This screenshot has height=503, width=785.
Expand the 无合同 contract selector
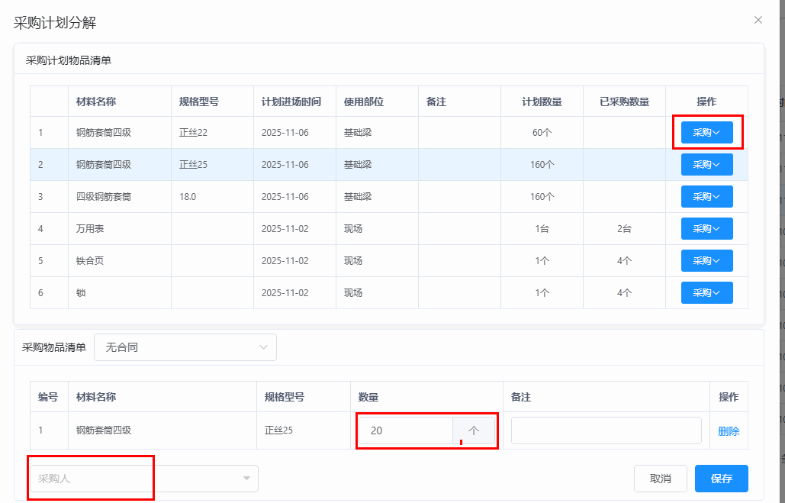[185, 347]
